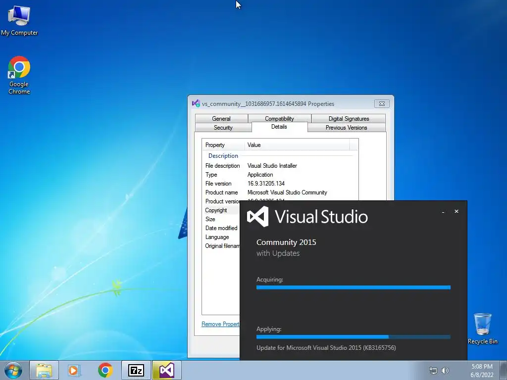Open Chrome from the taskbar
The height and width of the screenshot is (380, 507).
point(105,370)
